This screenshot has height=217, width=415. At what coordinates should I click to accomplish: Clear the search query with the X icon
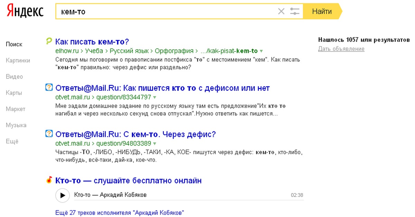(x=281, y=11)
